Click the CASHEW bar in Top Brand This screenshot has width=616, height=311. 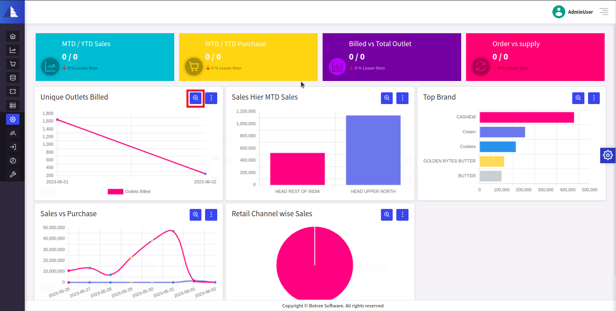tap(527, 117)
